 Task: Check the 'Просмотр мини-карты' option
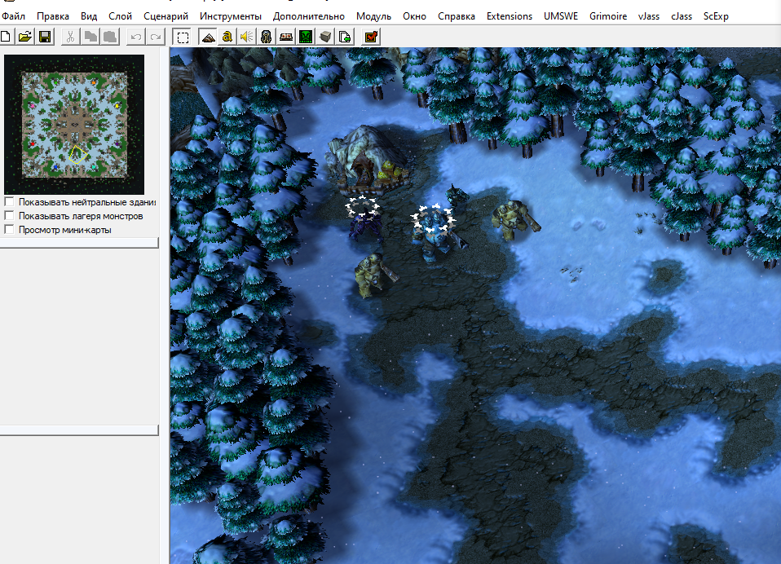(x=9, y=230)
